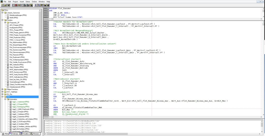
Task: Click the Run toolbar icon
Action: point(13,5)
